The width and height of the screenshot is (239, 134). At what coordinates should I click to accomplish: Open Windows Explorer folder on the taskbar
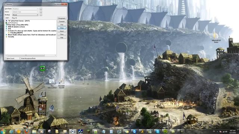click(34, 131)
